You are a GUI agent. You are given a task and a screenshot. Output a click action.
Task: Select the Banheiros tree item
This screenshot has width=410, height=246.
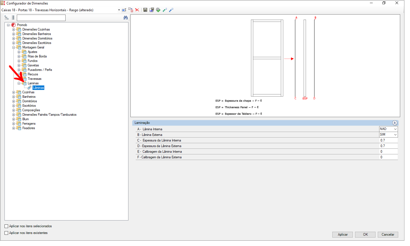29,97
